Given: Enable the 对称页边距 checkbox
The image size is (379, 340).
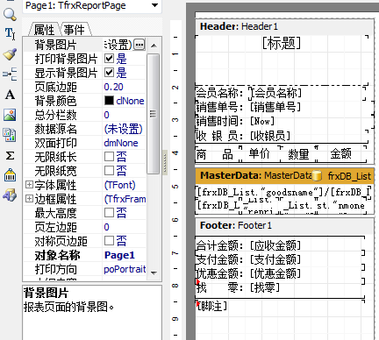Looking at the screenshot, I should [109, 241].
